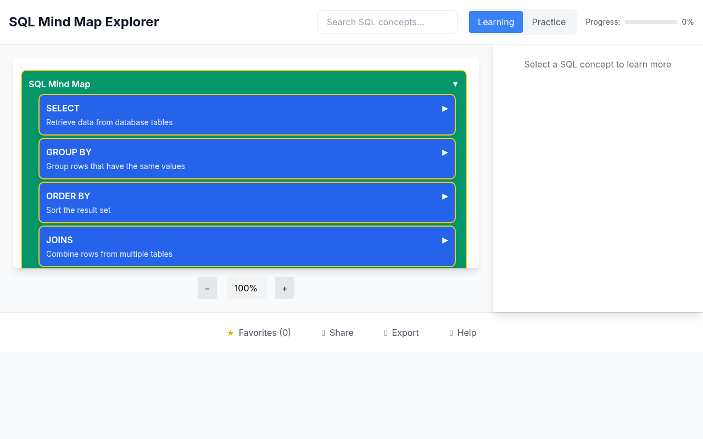The width and height of the screenshot is (703, 439).
Task: Zoom in using the plus control
Action: tap(284, 288)
